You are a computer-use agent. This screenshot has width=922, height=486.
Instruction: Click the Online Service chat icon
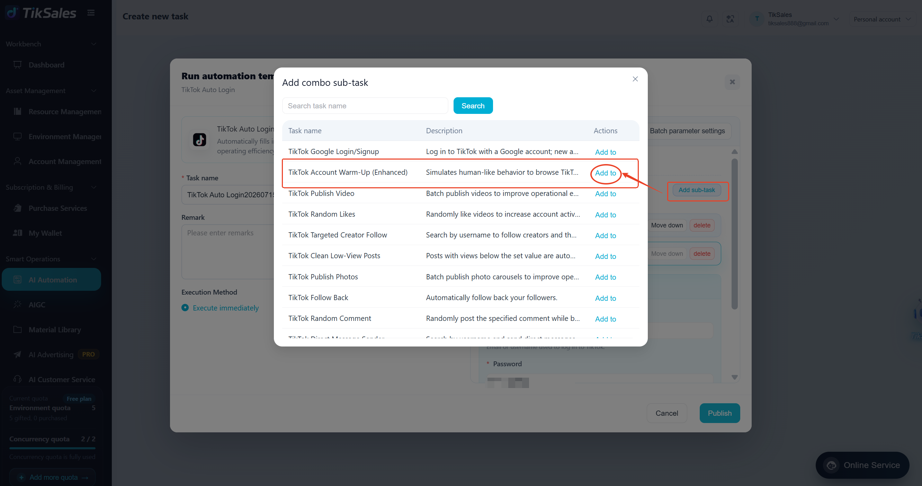point(831,465)
